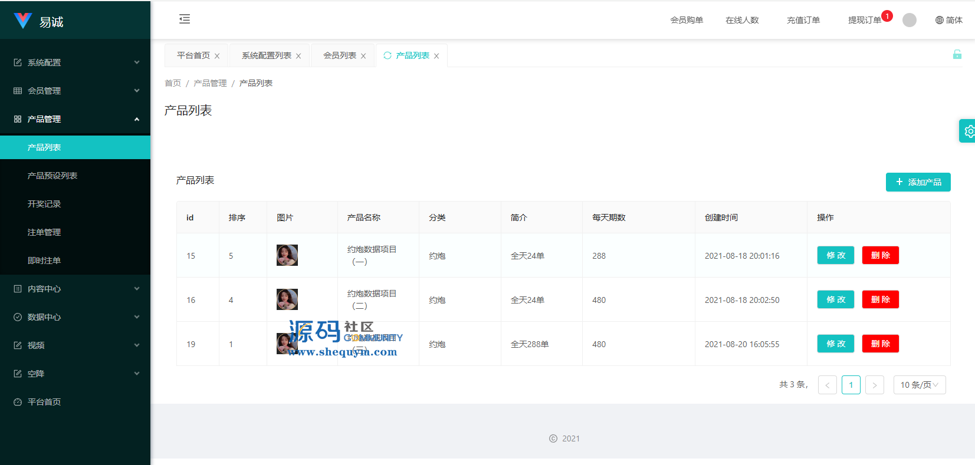Expand the 系统配置 sidebar menu

click(75, 62)
